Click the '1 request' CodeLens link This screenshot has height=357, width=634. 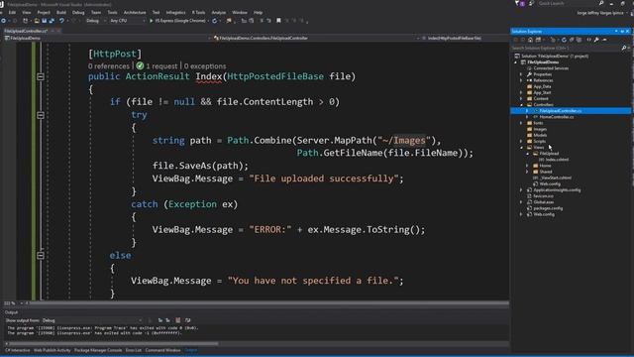coord(161,66)
